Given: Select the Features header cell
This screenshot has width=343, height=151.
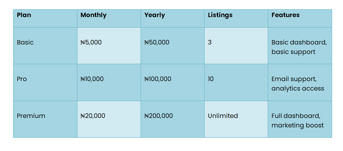Looking at the screenshot, I should point(300,18).
